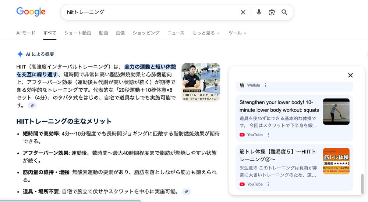Click the 道具を使わずにできる基本的な体操 description
The height and width of the screenshot is (202, 368).
[x=278, y=122]
